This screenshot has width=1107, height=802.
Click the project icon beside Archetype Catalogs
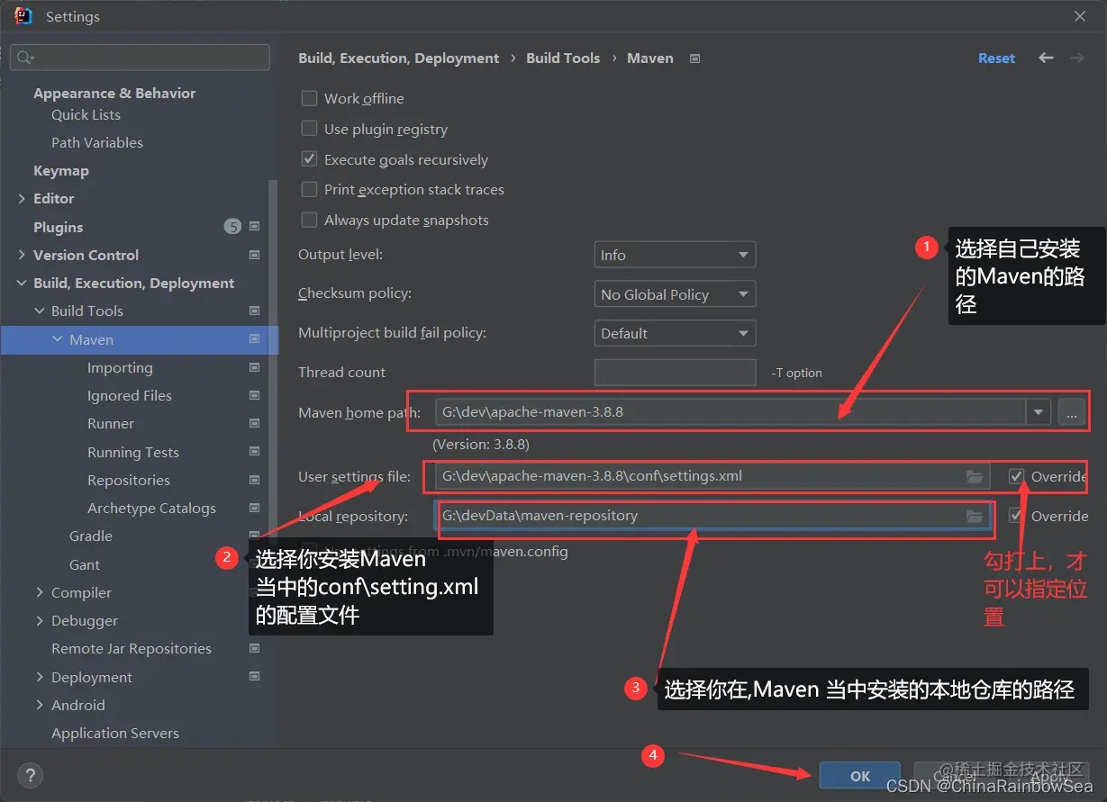click(254, 508)
